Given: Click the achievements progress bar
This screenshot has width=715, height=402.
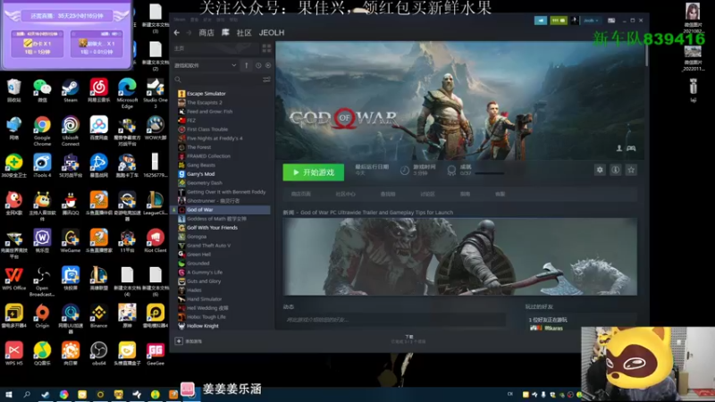Looking at the screenshot, I should [490, 173].
